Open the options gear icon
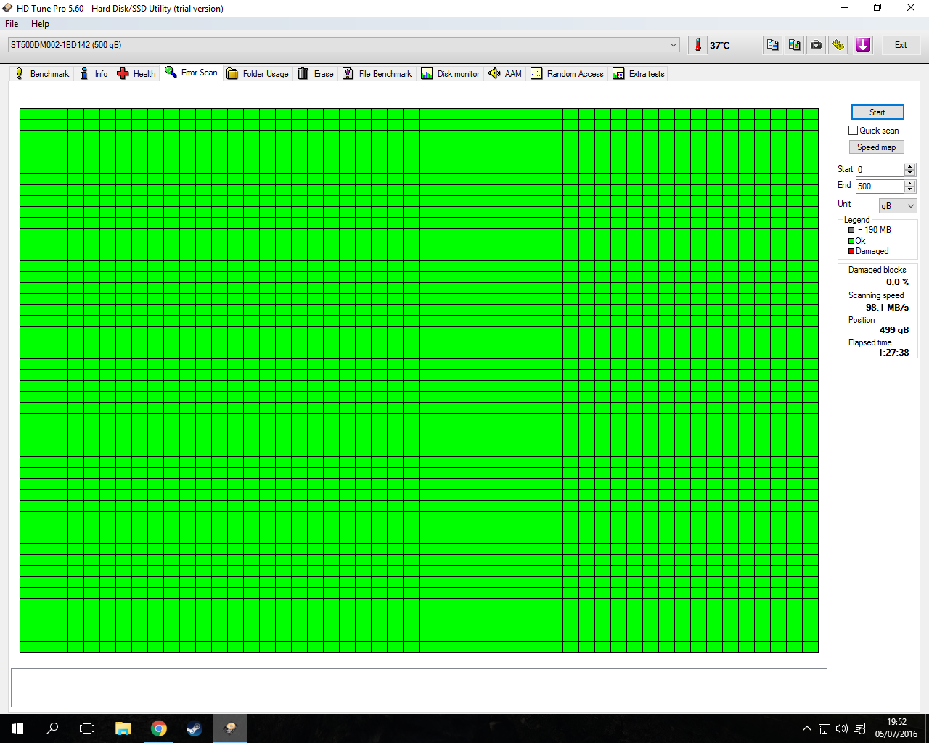 pos(838,45)
